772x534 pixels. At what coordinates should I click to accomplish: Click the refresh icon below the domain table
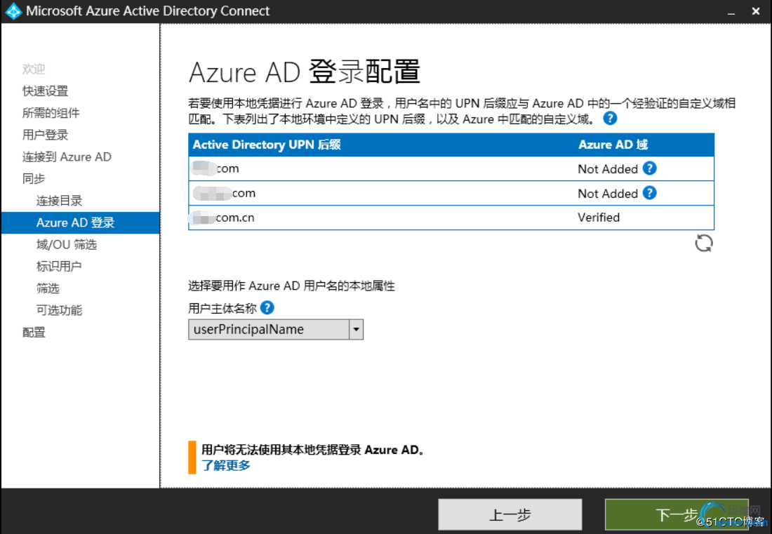[703, 243]
